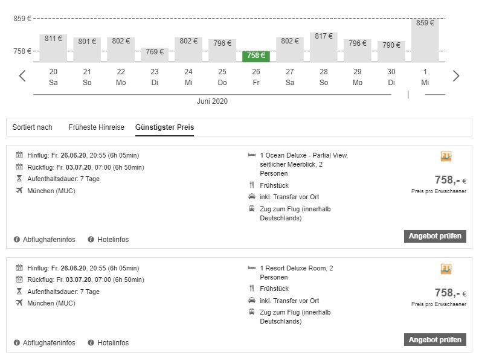Open Abflughafeninfos link in the first offer

coord(49,240)
